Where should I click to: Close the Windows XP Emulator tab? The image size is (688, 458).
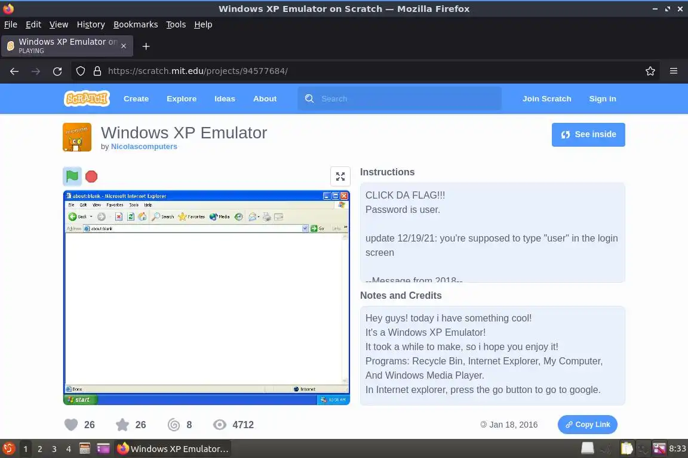(124, 46)
